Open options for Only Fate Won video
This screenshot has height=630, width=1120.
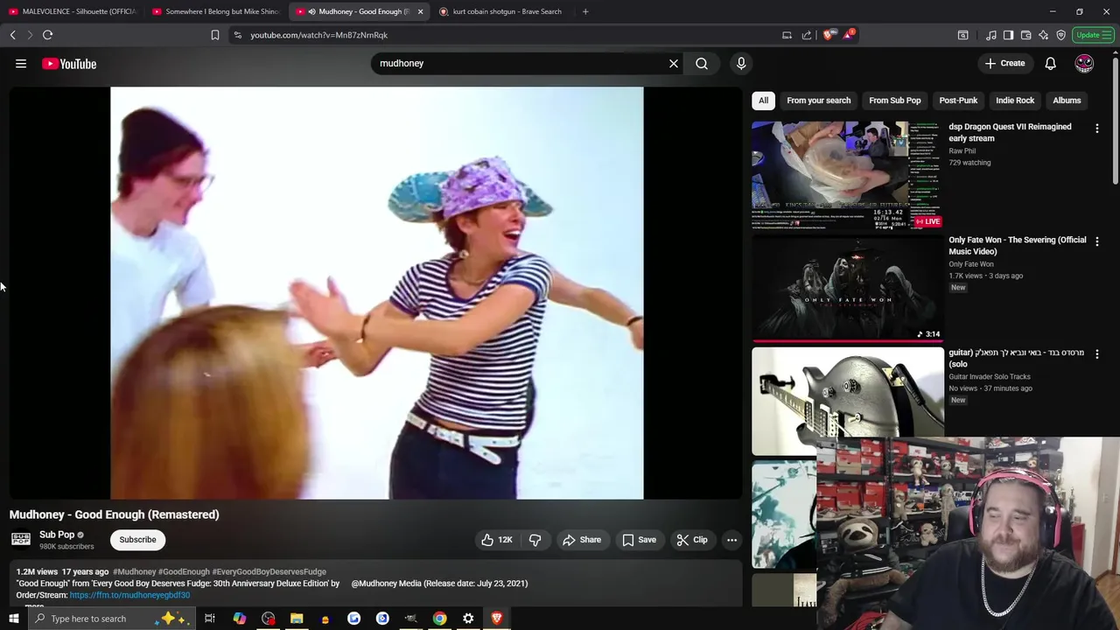coord(1096,241)
